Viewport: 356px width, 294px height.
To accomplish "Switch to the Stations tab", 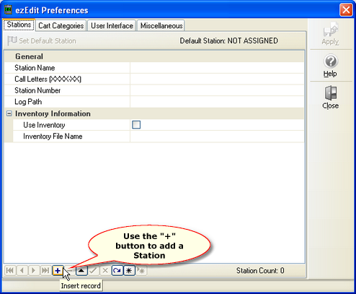I will click(19, 25).
